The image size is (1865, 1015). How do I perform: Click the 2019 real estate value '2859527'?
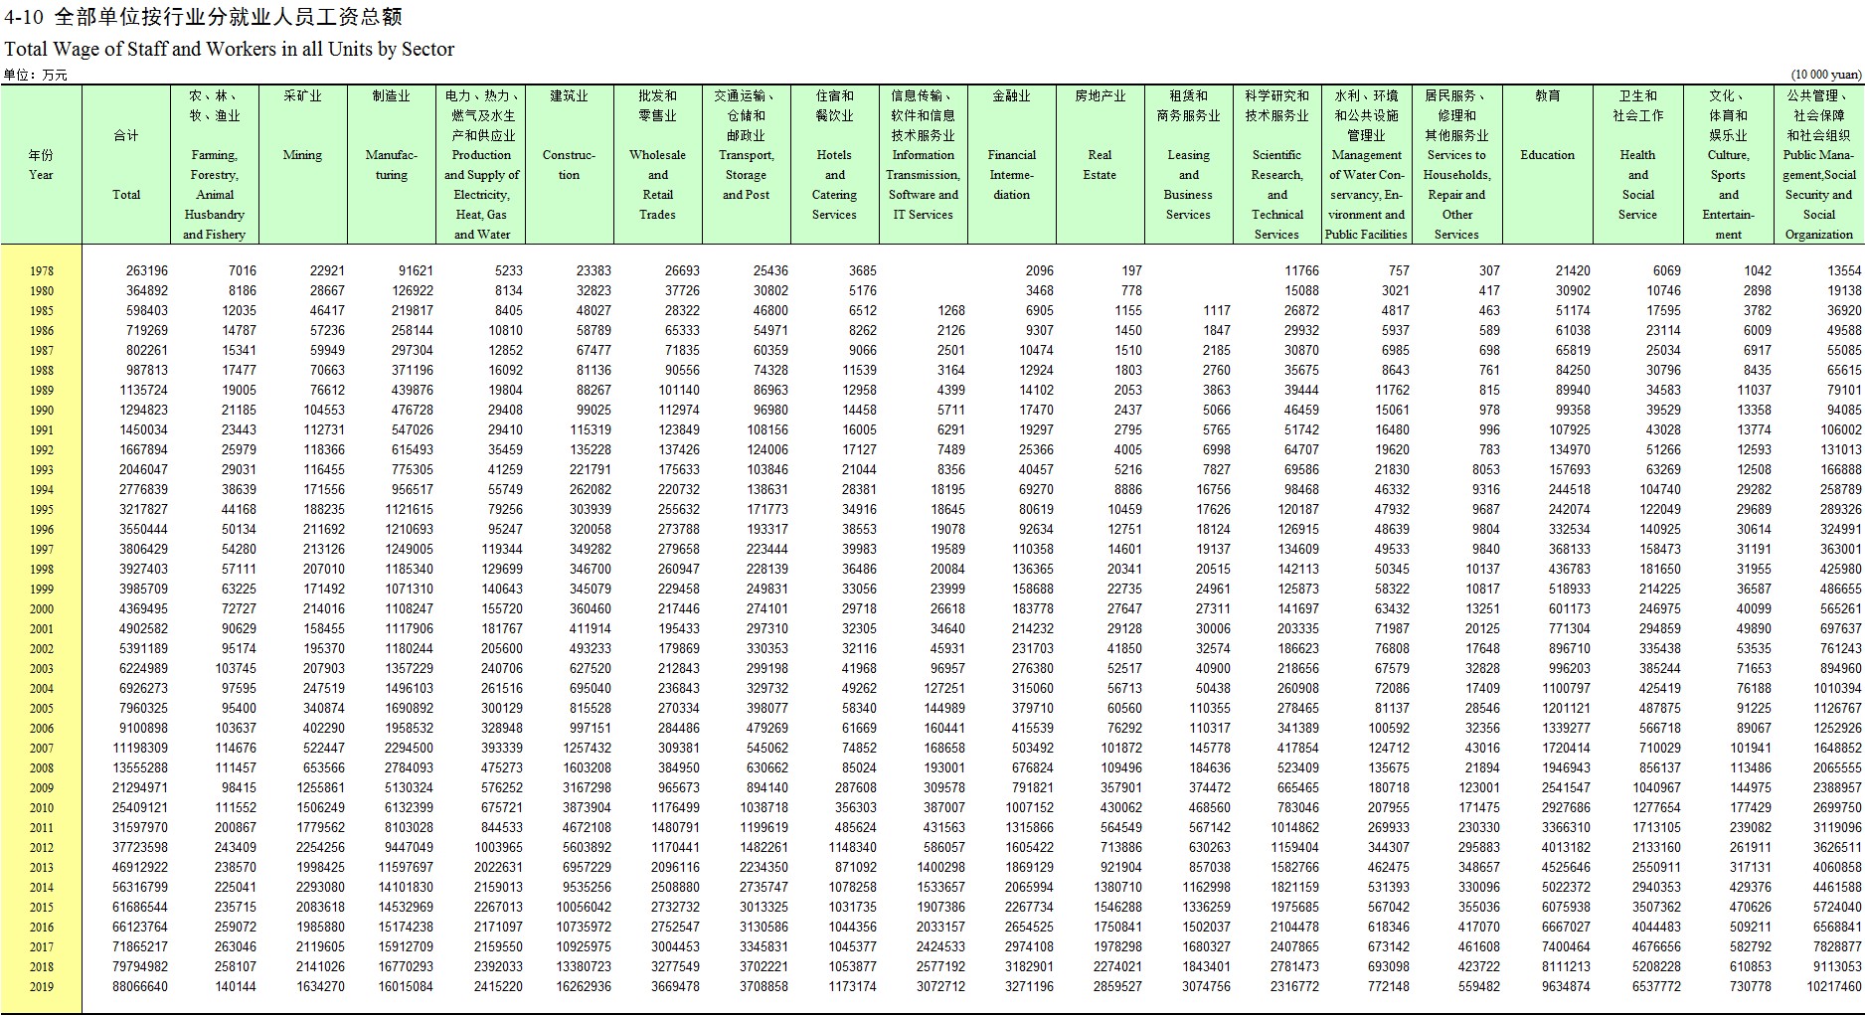1117,986
